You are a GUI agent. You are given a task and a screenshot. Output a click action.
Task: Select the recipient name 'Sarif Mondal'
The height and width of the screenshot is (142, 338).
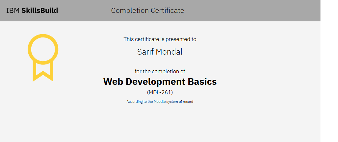(x=160, y=52)
